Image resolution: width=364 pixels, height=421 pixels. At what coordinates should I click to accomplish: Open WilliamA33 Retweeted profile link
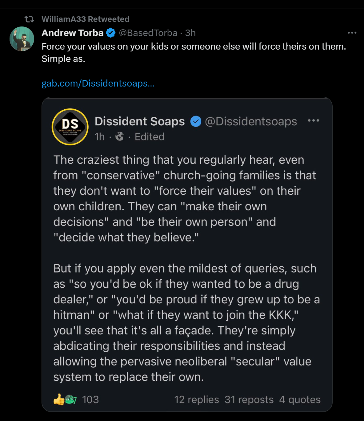click(85, 19)
